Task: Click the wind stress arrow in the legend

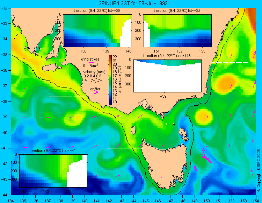Action: pos(92,62)
